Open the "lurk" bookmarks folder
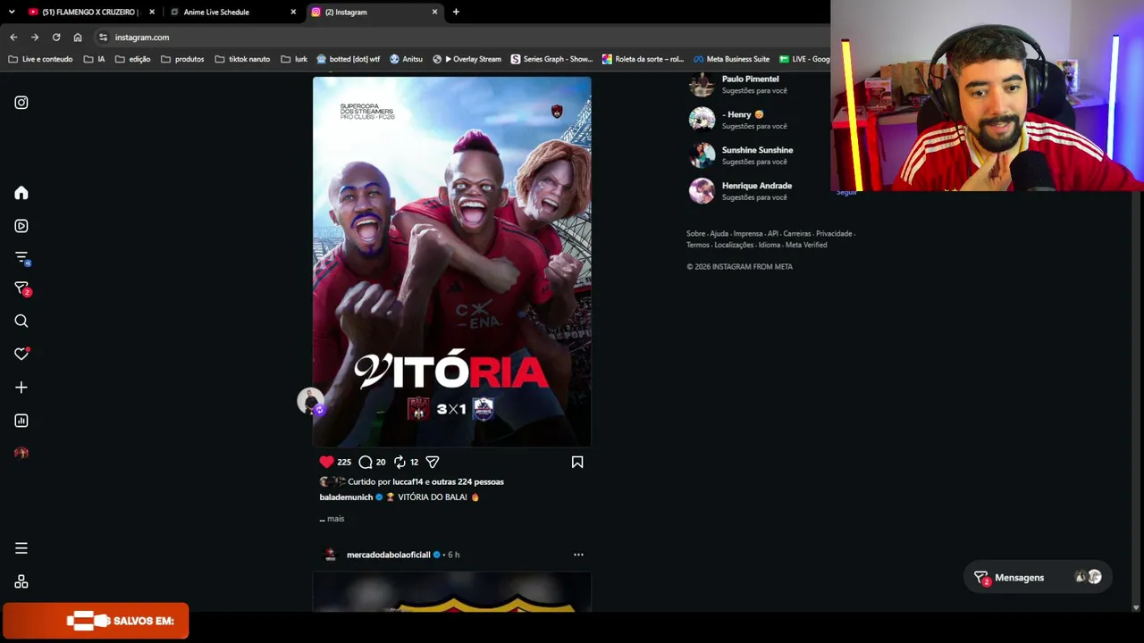The height and width of the screenshot is (643, 1144). click(293, 59)
